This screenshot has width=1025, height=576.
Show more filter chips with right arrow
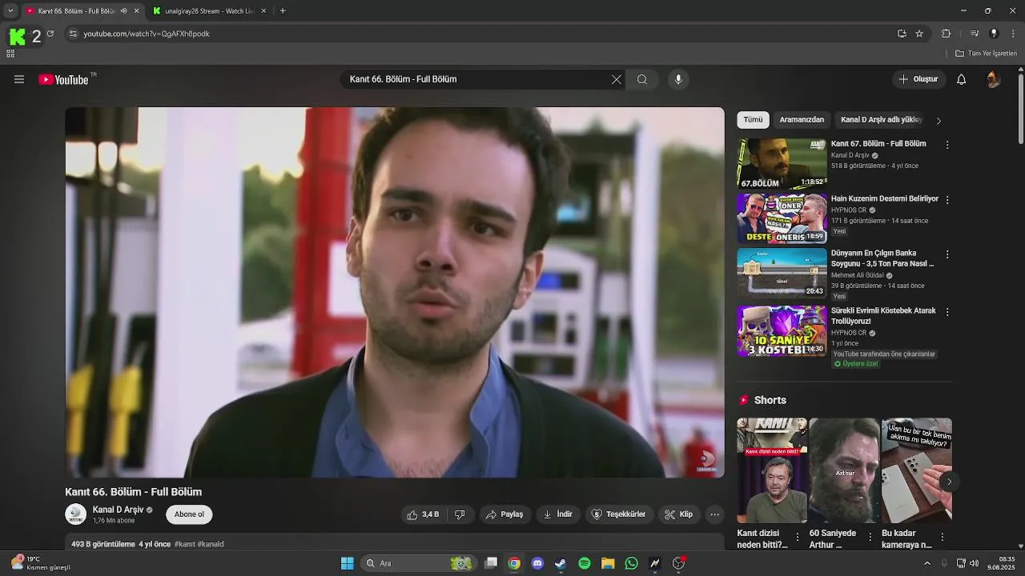point(939,121)
